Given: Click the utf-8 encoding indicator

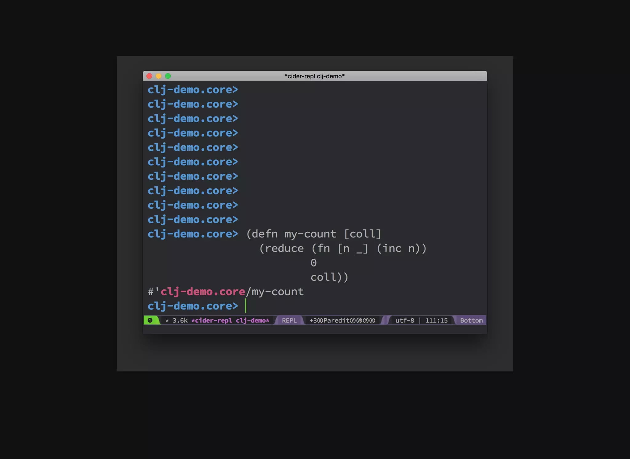Looking at the screenshot, I should [x=405, y=320].
